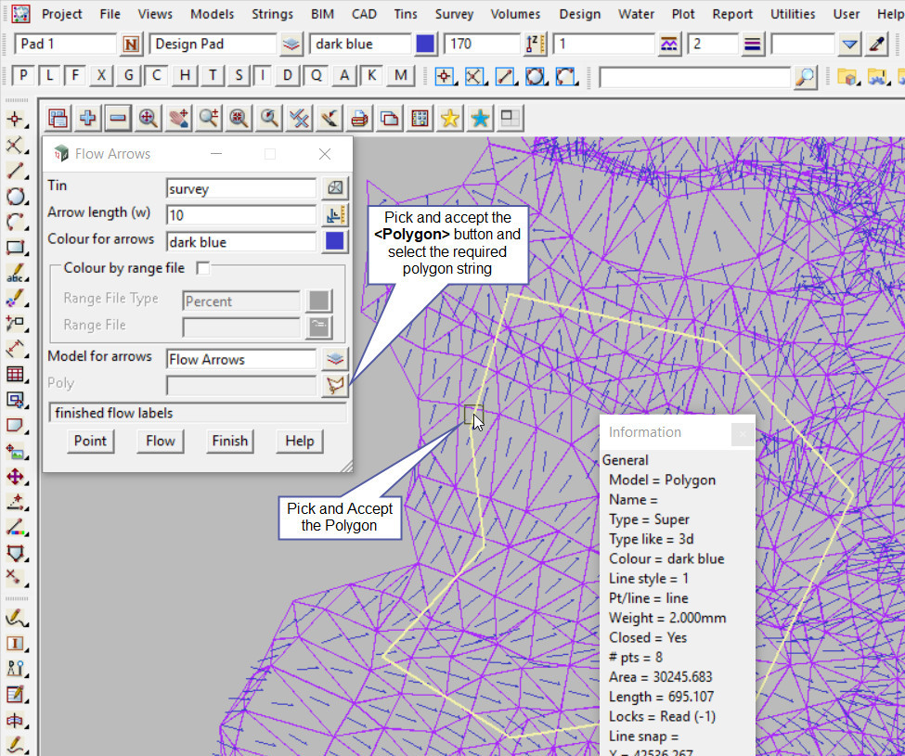Click the gold star icon in view toolbar
Screen dimensions: 905x756
pos(449,118)
